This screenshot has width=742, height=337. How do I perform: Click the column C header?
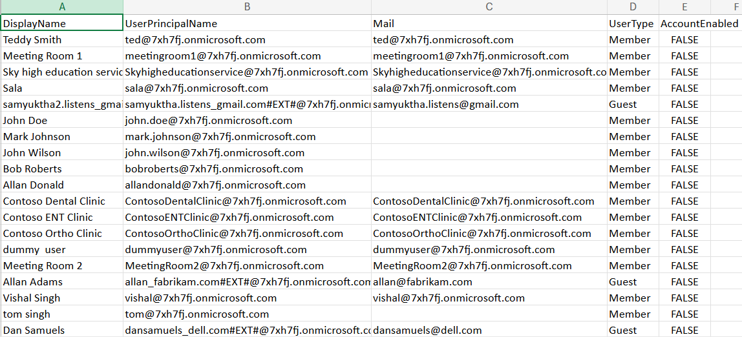pyautogui.click(x=489, y=6)
